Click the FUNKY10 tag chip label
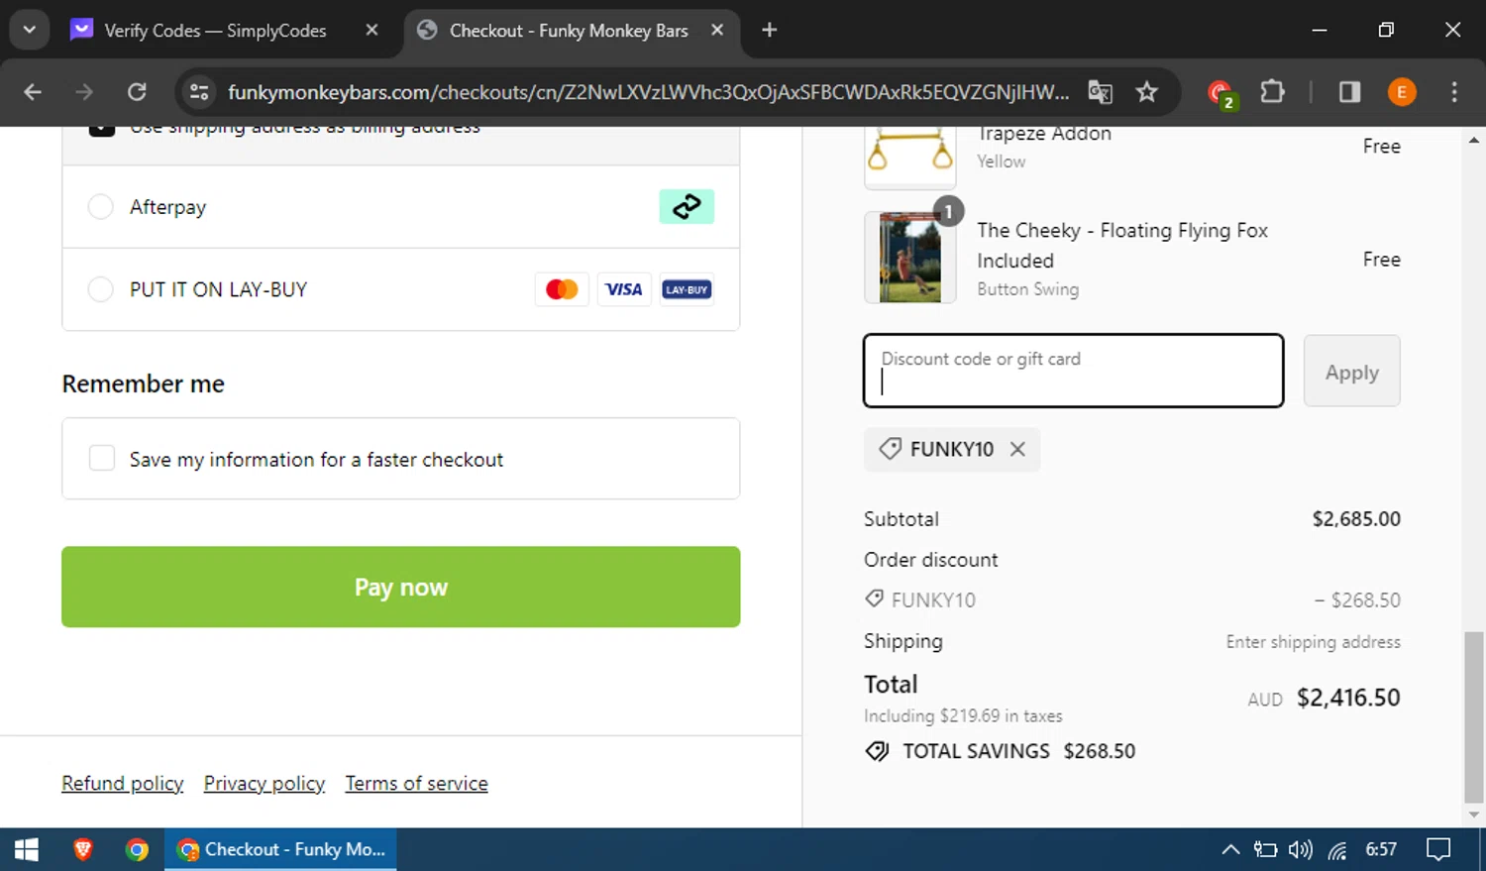 pos(952,449)
